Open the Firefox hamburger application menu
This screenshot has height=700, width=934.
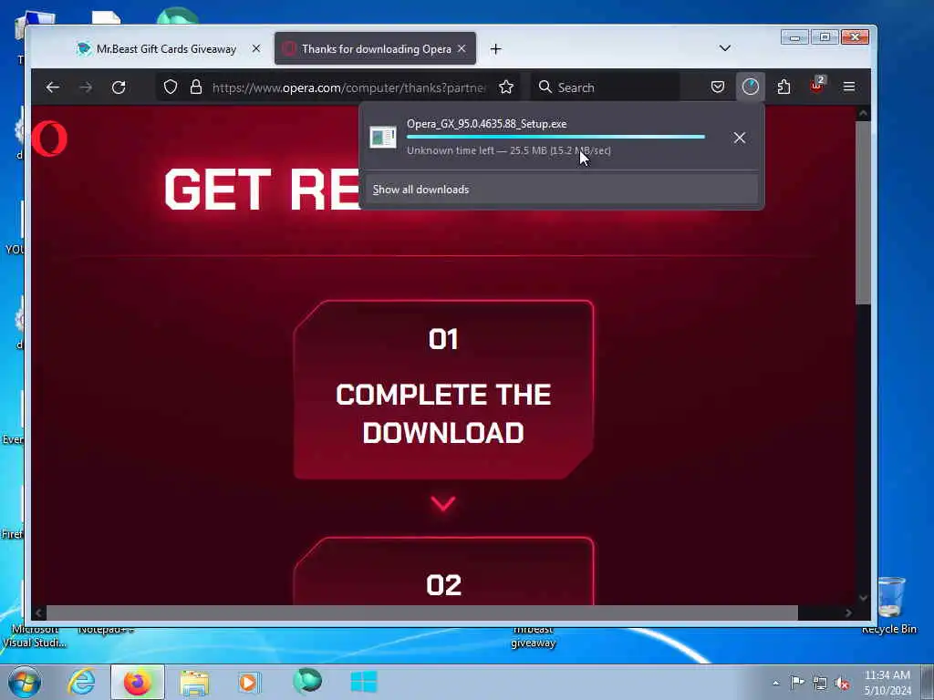[849, 87]
